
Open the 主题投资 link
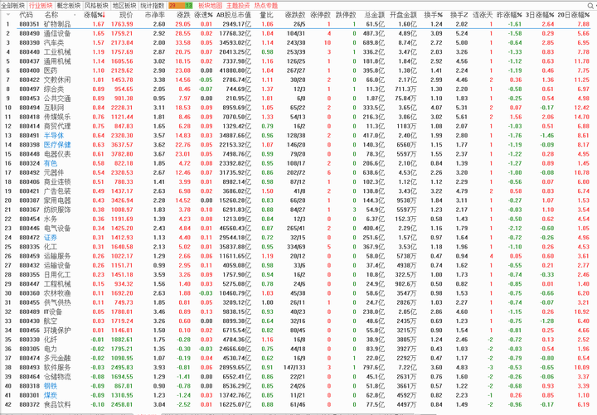click(x=238, y=5)
